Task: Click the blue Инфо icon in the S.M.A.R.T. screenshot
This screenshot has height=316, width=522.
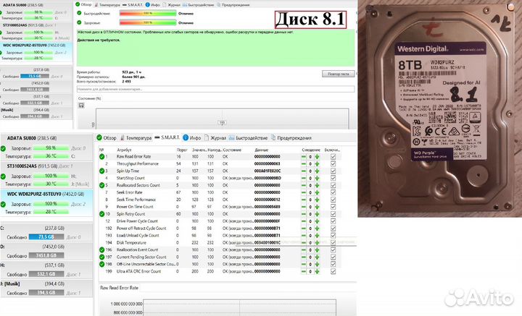Action: click(186, 137)
